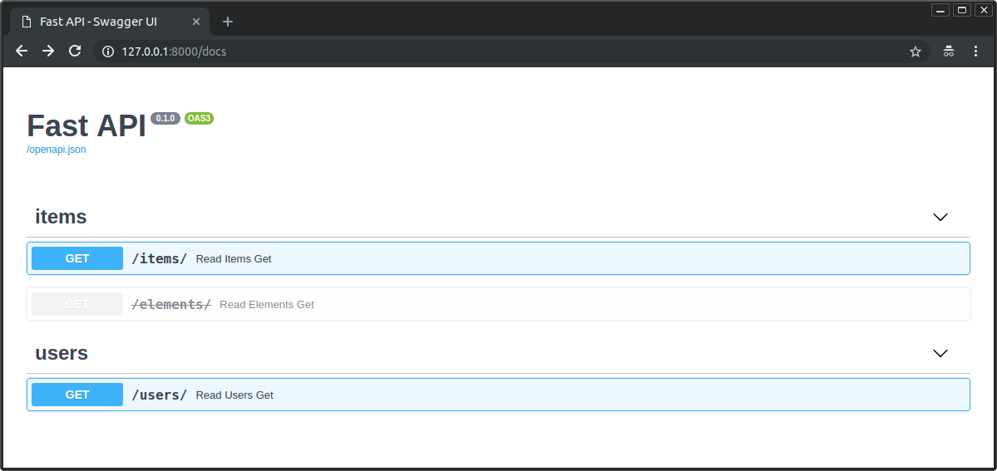Click the GET badge on /users/
The image size is (997, 471).
point(77,395)
